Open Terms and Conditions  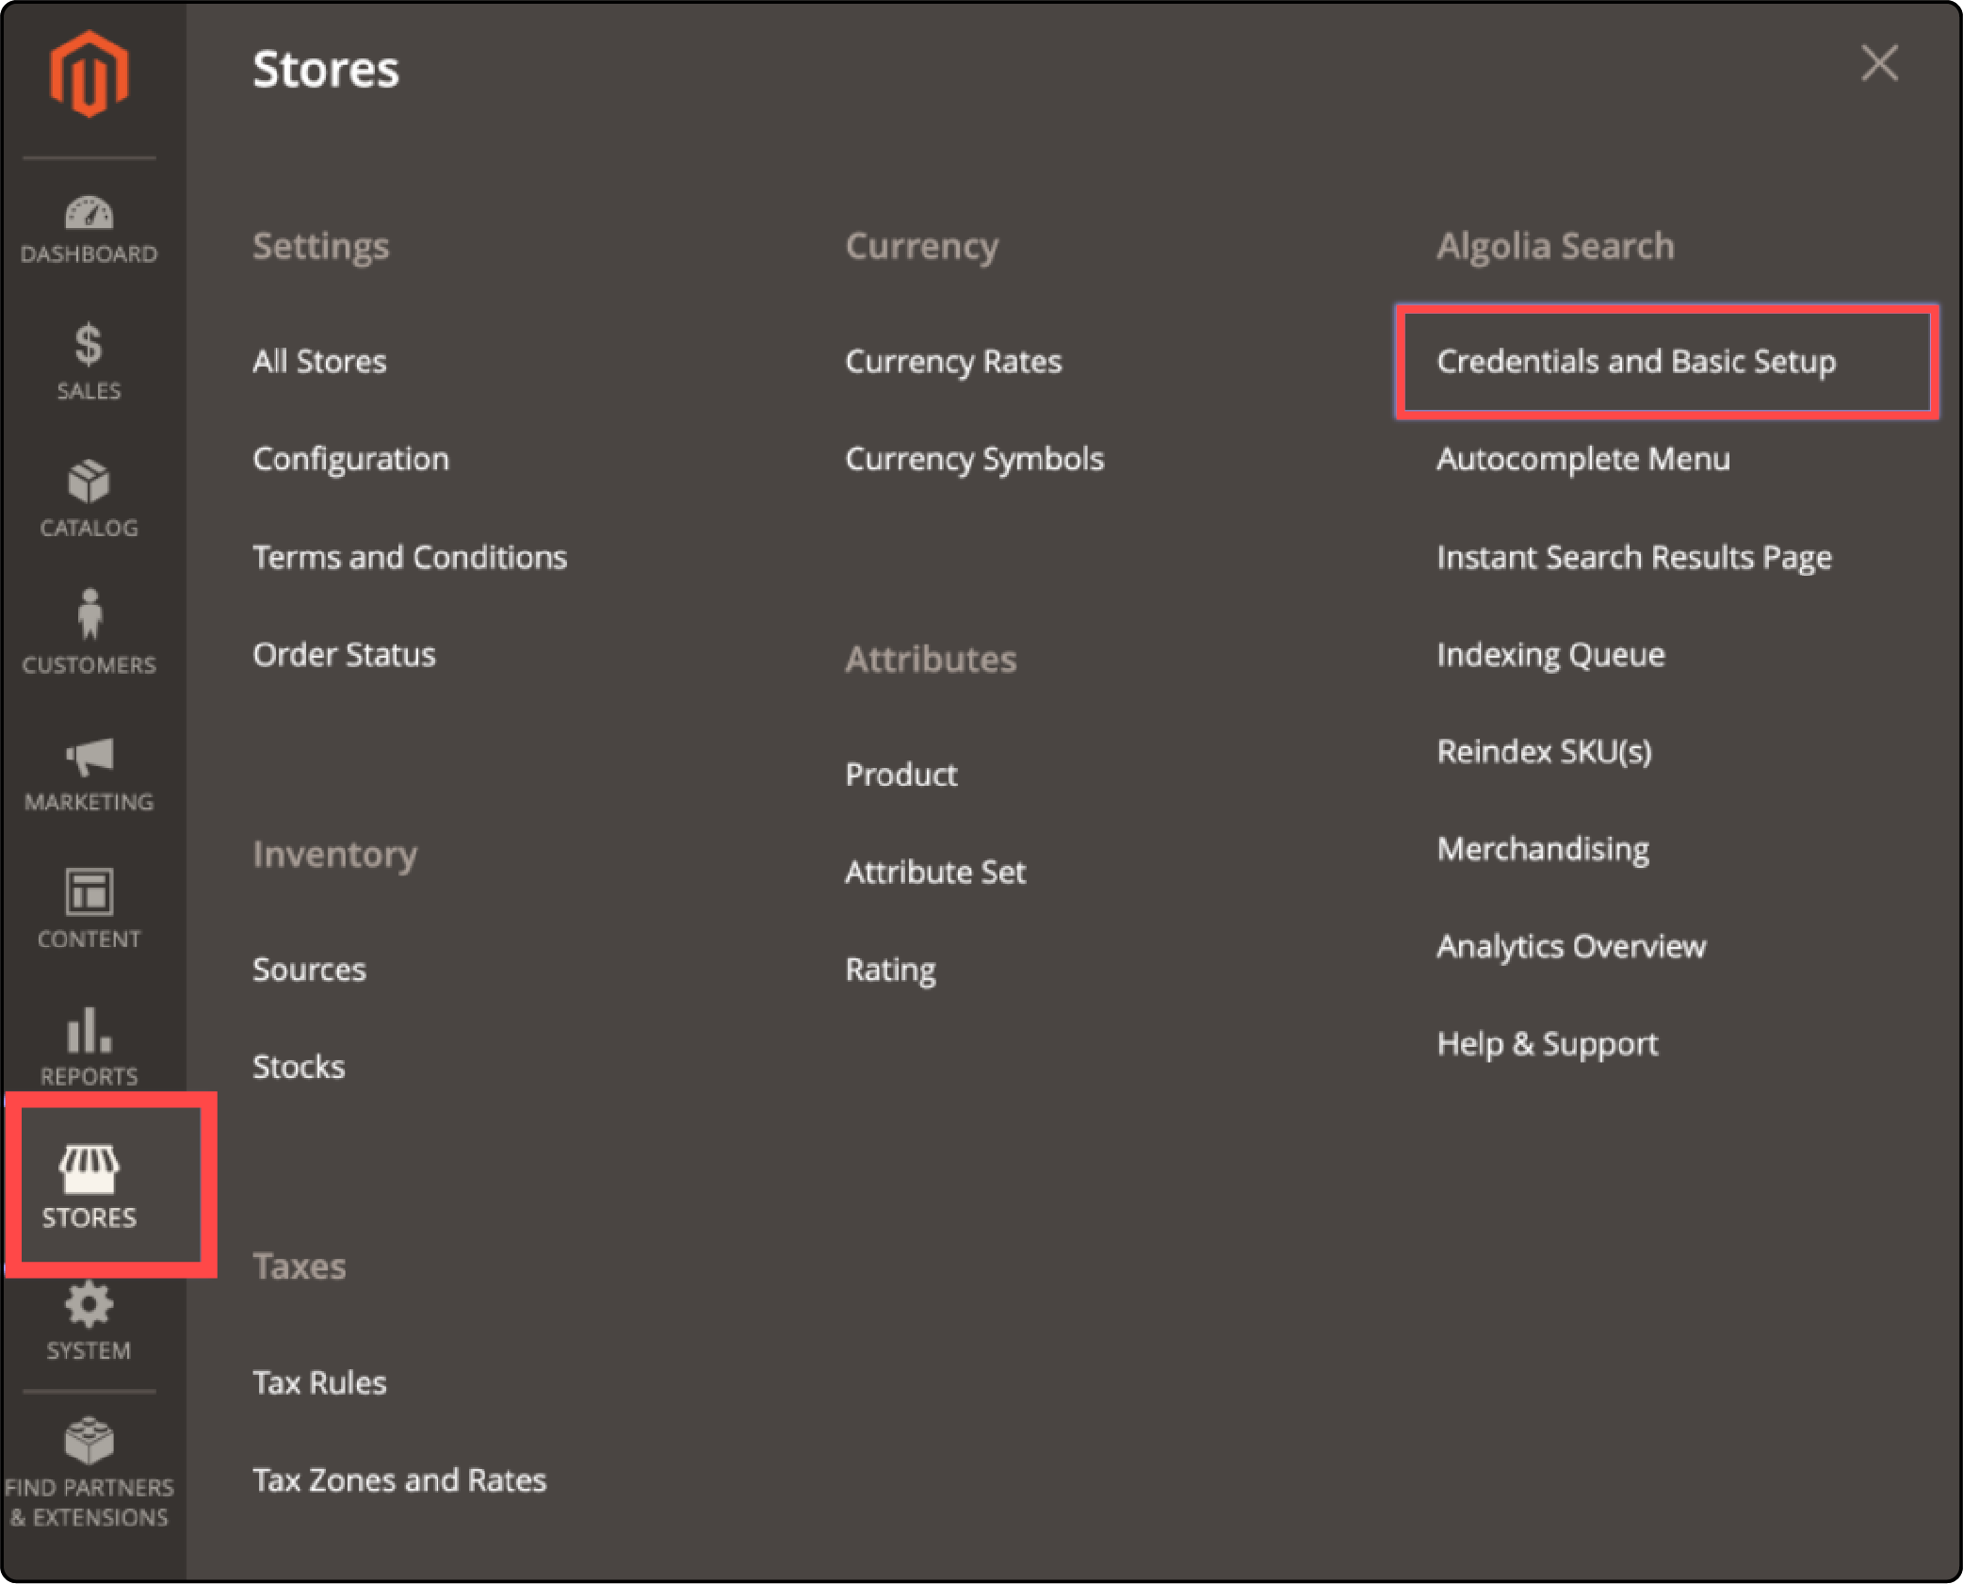pyautogui.click(x=410, y=557)
